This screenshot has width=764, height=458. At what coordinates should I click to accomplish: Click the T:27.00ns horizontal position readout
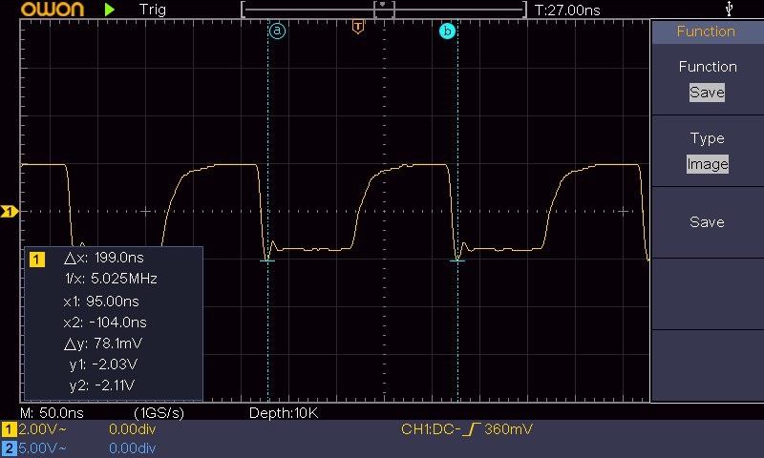[567, 10]
